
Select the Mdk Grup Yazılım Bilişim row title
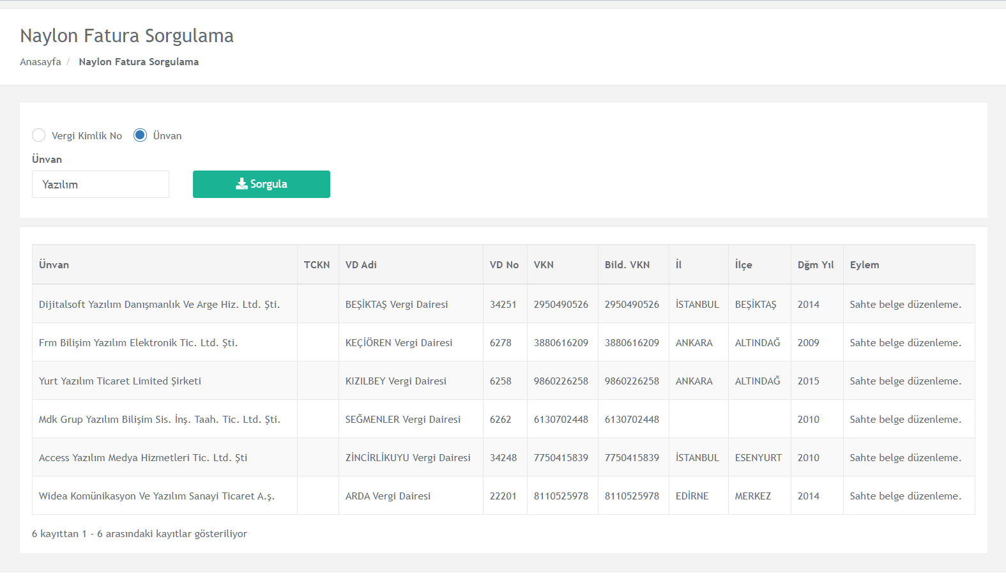coord(159,420)
